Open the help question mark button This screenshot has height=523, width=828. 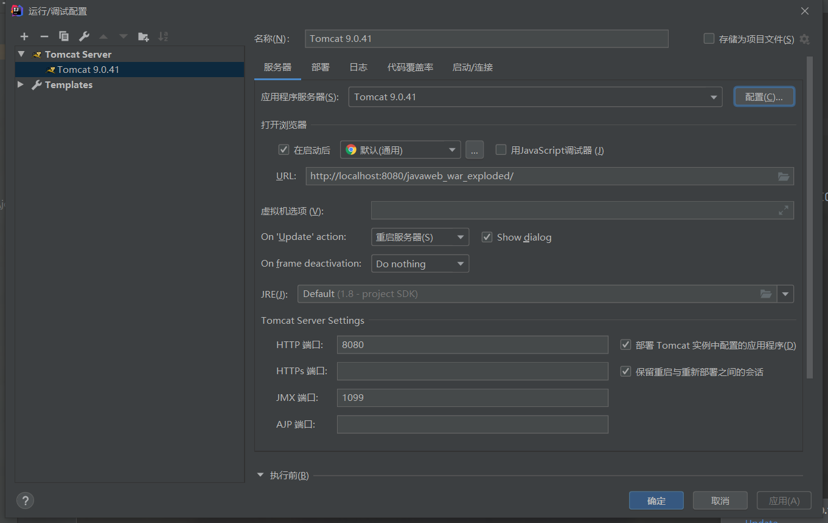tap(25, 501)
